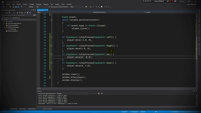Open the Средства menu
This screenshot has width=201, height=113.
click(46, 4)
